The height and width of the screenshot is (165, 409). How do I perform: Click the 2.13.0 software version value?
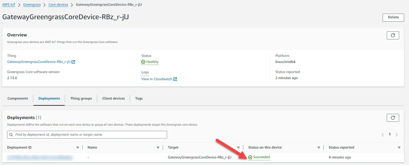click(12, 78)
